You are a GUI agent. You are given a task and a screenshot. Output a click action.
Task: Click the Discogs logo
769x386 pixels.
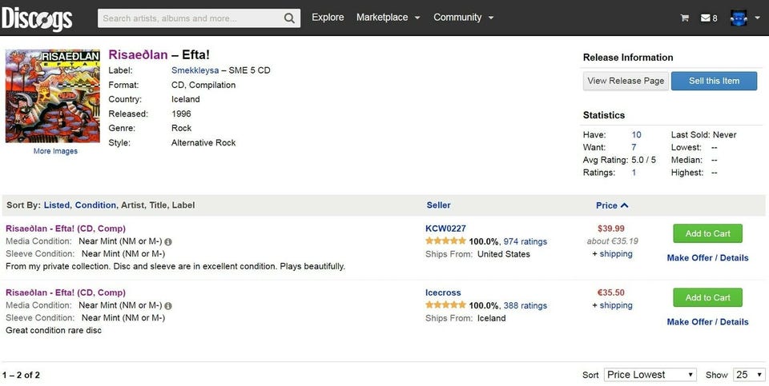[x=37, y=18]
